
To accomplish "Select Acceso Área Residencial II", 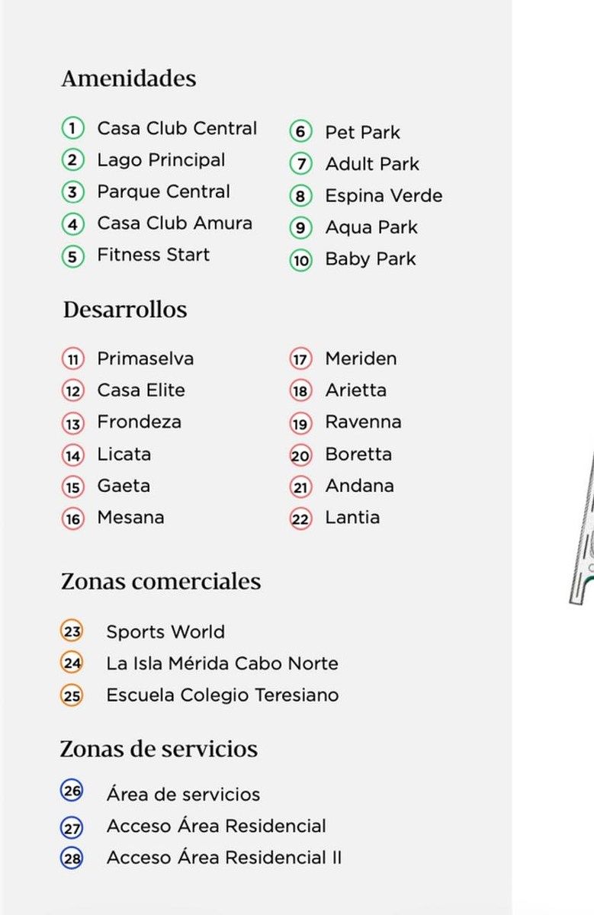I will pyautogui.click(x=224, y=858).
